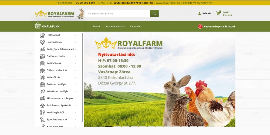The height and width of the screenshot is (135, 270).
Task: Open the Rólunk menu item
Action: [96, 26]
